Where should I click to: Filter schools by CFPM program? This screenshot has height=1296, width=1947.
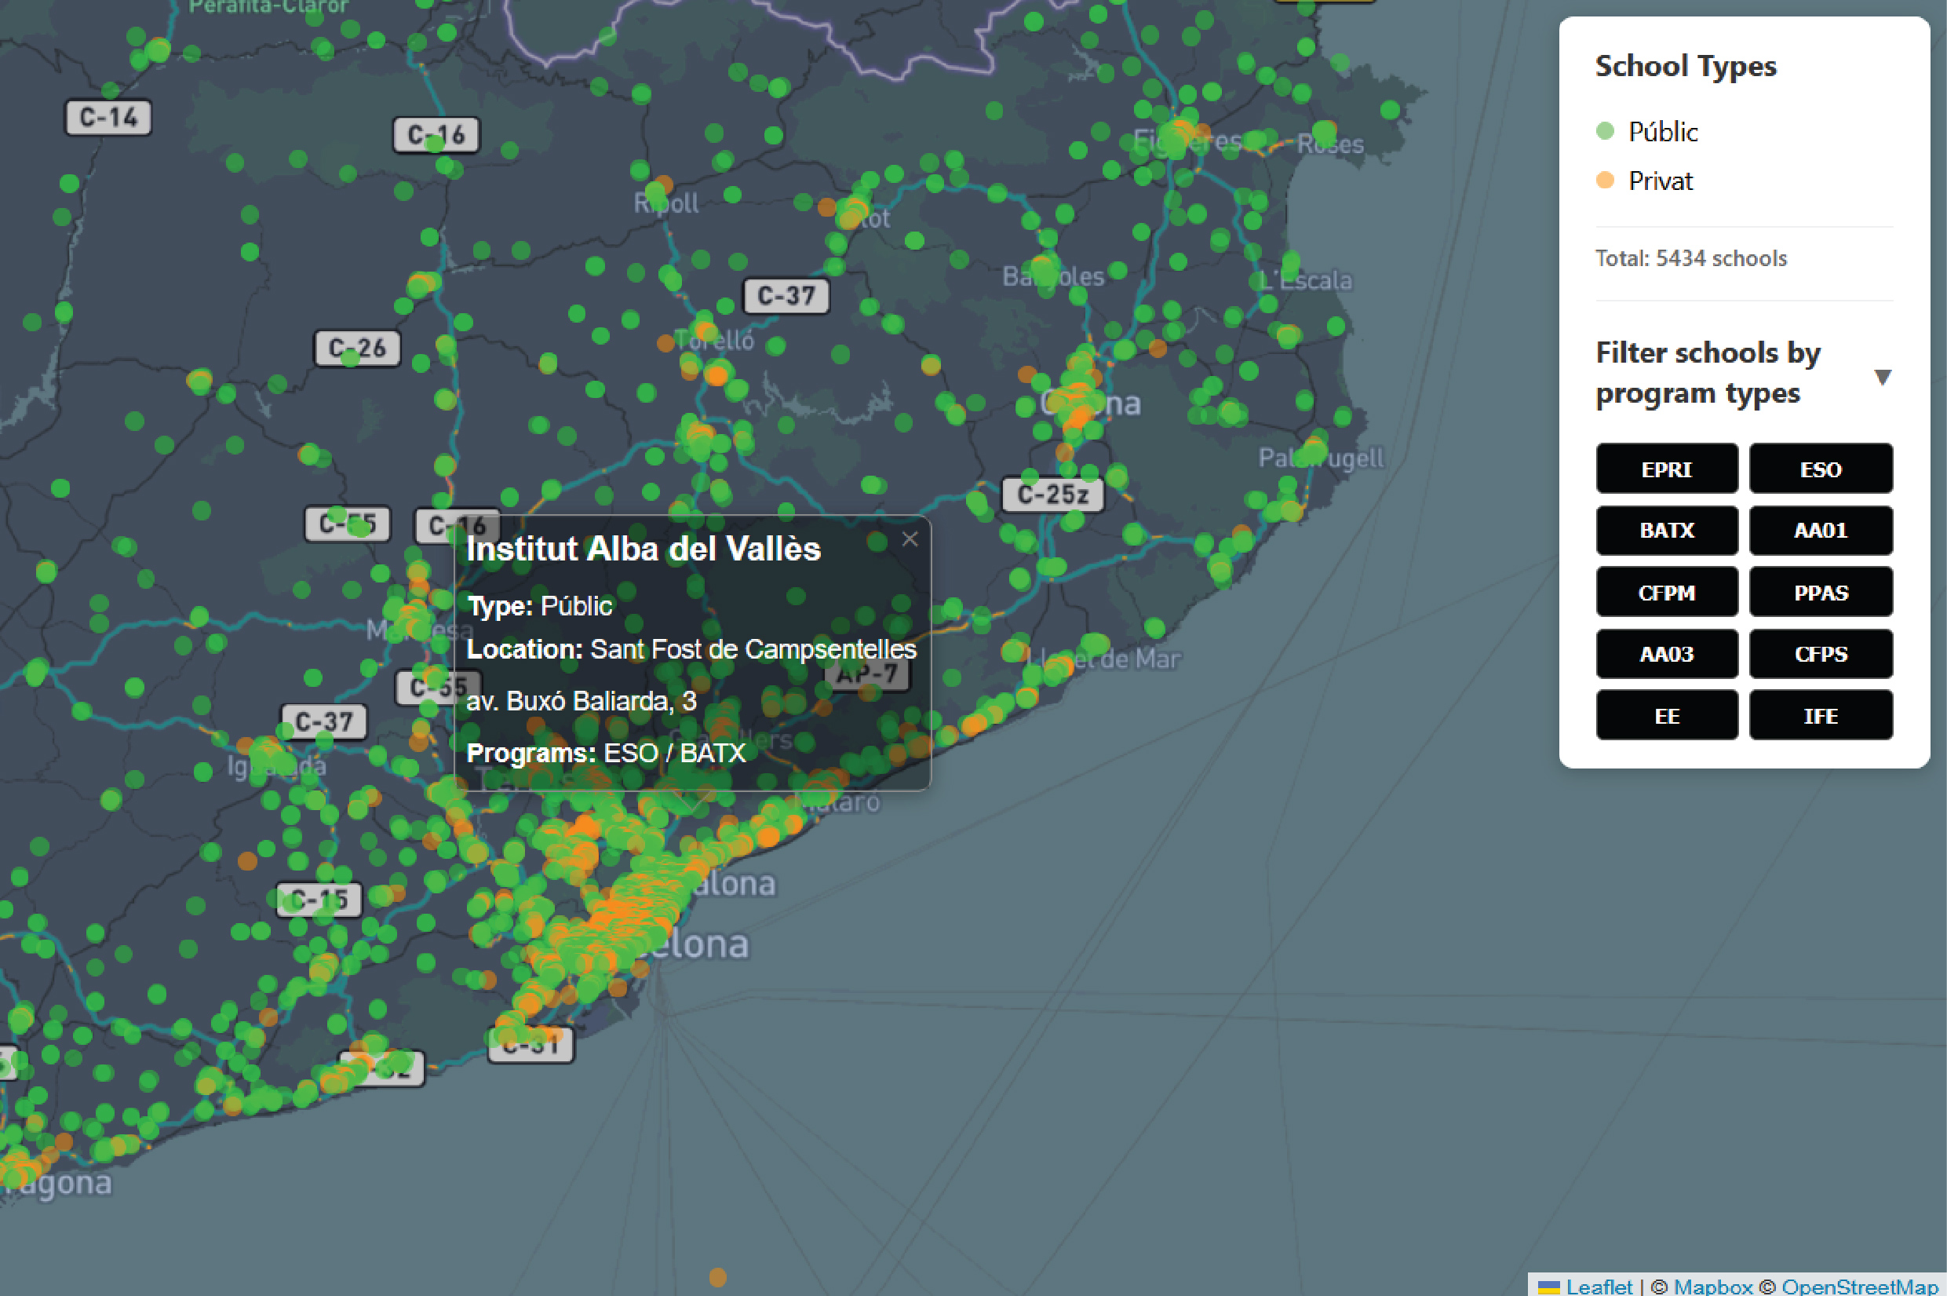[x=1666, y=592]
